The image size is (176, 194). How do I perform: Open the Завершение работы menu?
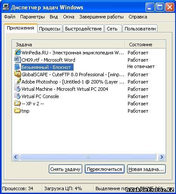point(101,17)
